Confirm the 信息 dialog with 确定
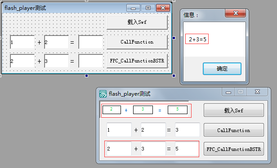This screenshot has height=168, width=277. point(222,69)
